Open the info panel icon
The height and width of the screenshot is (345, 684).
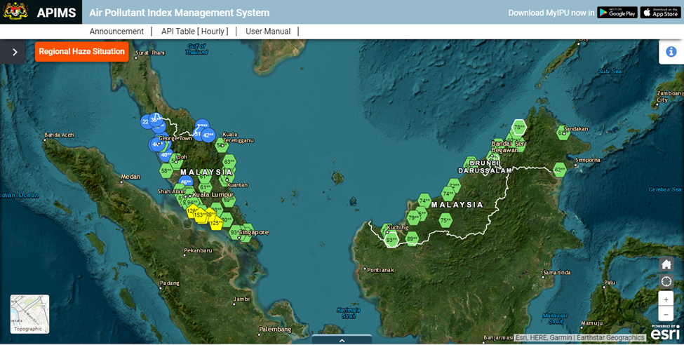(671, 52)
